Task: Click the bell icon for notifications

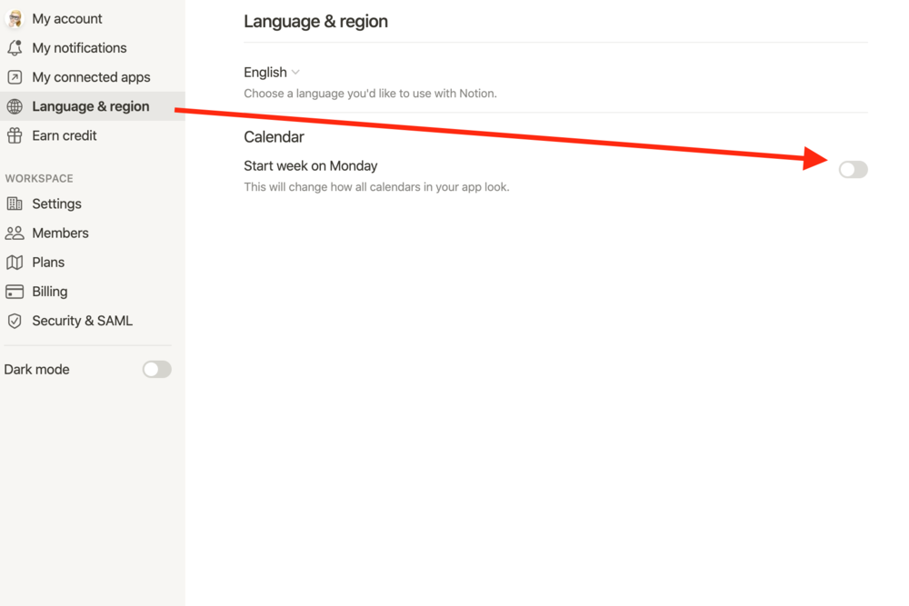Action: [x=15, y=48]
